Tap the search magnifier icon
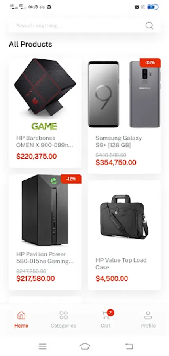This screenshot has width=169, height=356. 149,25
